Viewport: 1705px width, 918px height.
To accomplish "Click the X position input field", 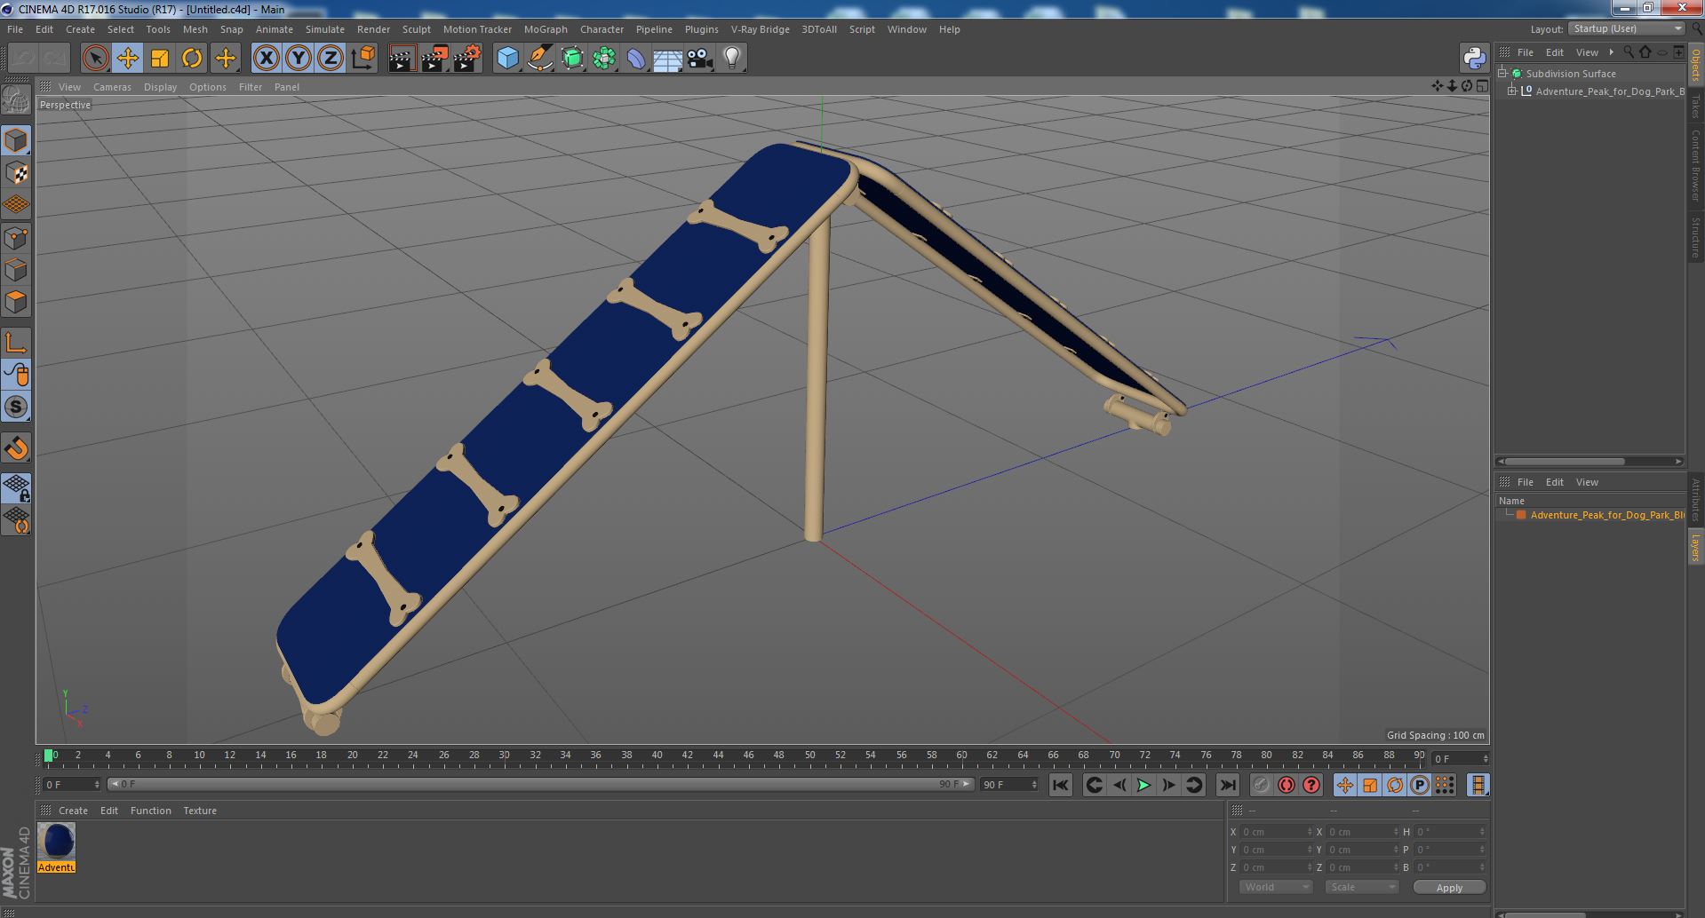I will click(x=1276, y=832).
